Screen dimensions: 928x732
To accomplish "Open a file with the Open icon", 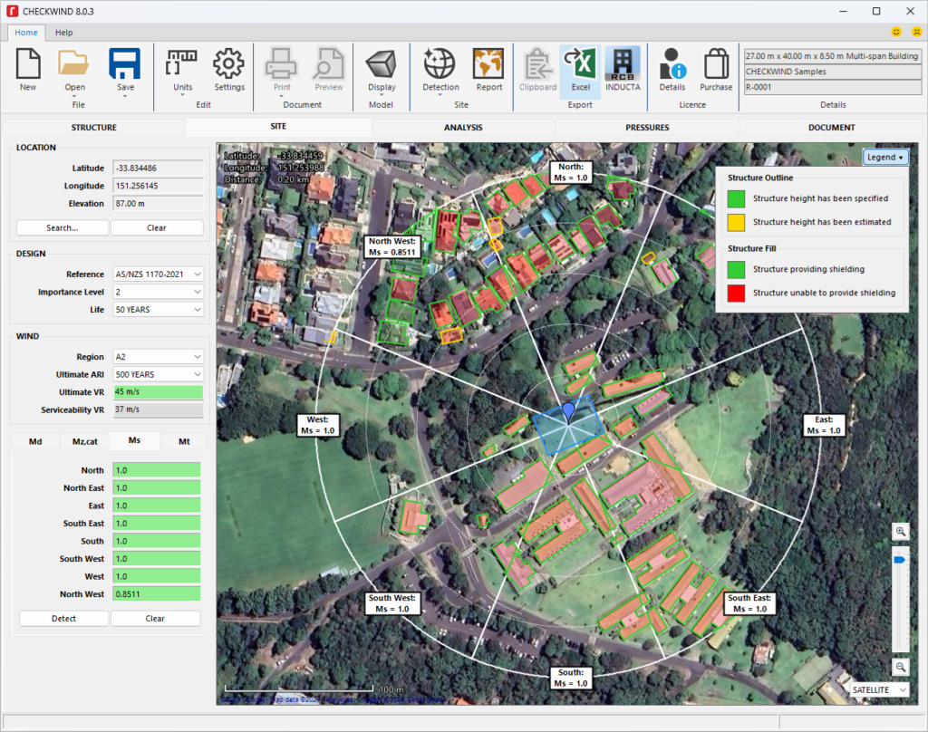I will point(74,64).
